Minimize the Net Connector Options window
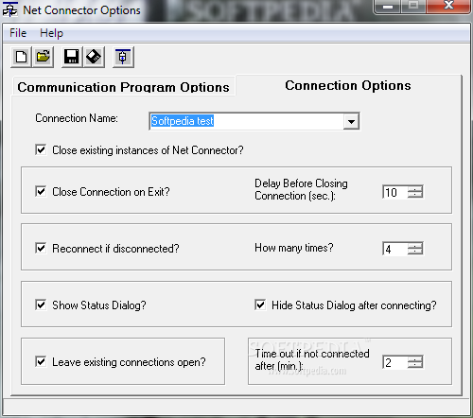This screenshot has height=418, width=473. (x=388, y=7)
